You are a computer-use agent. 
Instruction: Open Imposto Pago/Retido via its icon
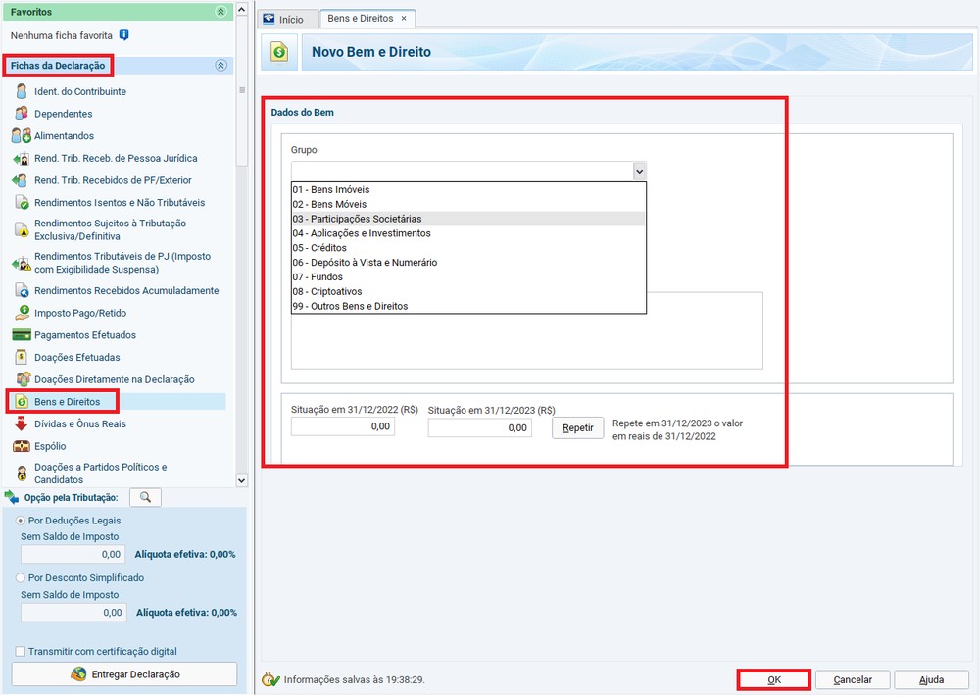21,313
